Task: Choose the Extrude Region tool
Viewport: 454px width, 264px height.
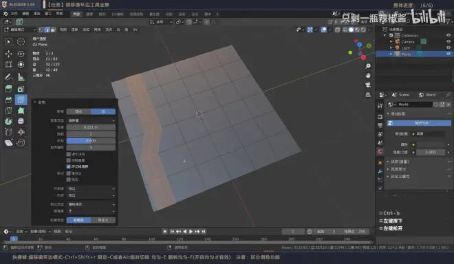Action: 8,89
